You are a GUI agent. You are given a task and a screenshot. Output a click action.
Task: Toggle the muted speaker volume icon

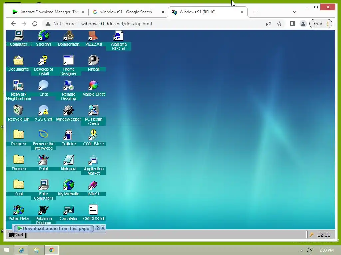click(x=310, y=250)
